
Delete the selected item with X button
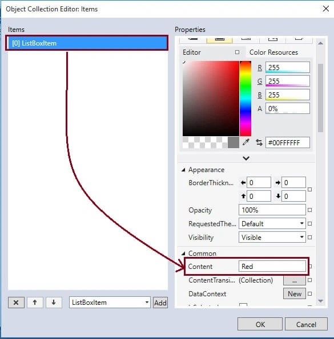[16, 303]
